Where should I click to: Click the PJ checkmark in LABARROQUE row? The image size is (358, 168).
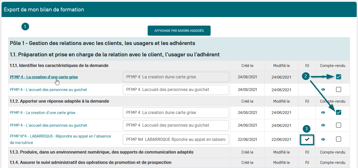tap(307, 139)
